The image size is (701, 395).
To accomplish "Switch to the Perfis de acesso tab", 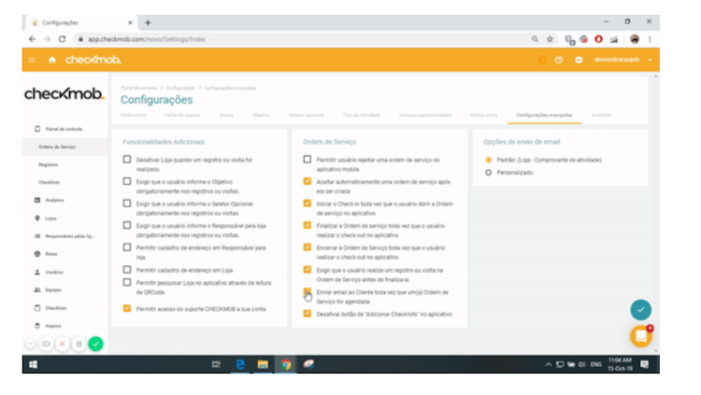I will pyautogui.click(x=182, y=115).
